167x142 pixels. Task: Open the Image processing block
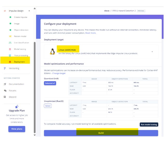[x=17, y=24]
